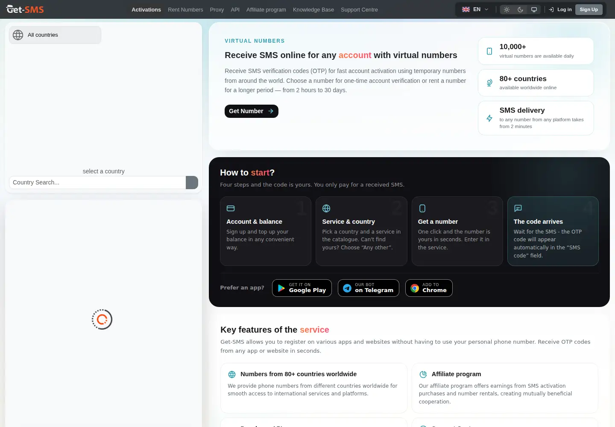Image resolution: width=615 pixels, height=427 pixels.
Task: Click the phone icon beside 10,000+
Action: pos(489,51)
